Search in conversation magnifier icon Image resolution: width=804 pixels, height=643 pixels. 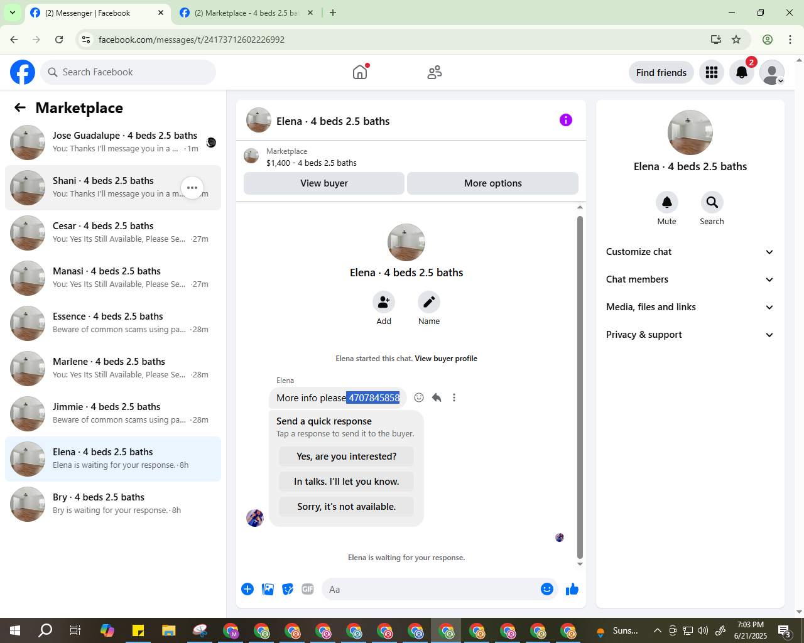click(712, 202)
